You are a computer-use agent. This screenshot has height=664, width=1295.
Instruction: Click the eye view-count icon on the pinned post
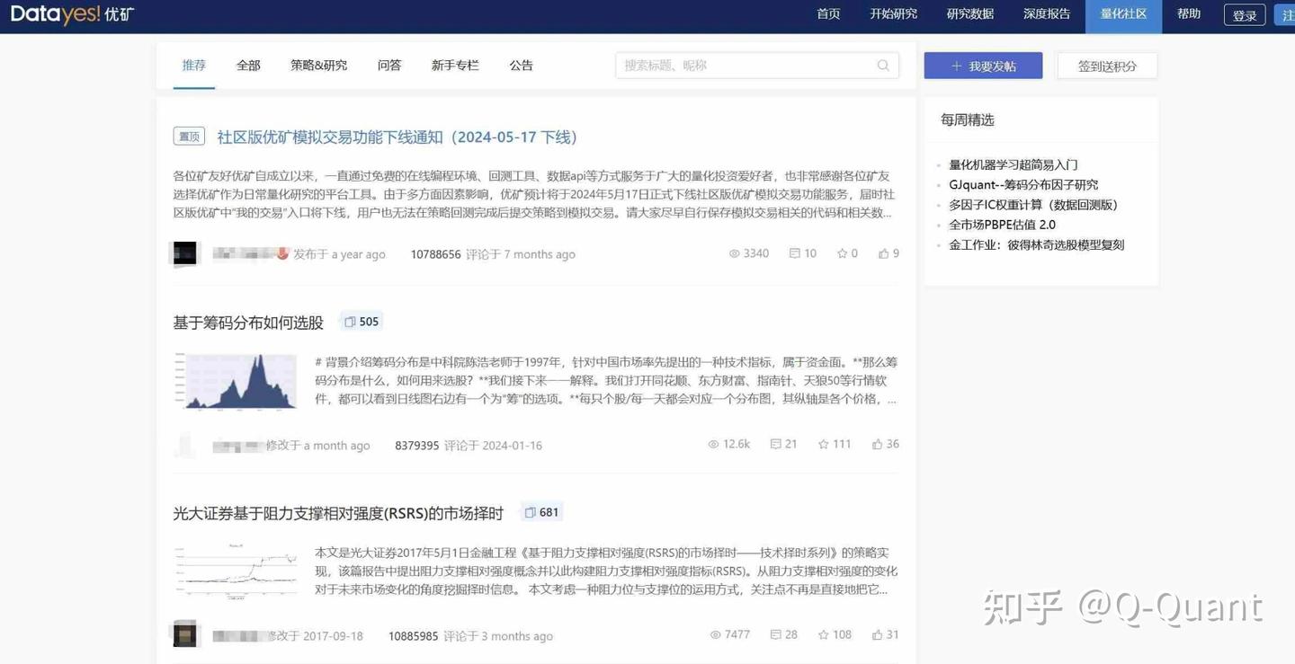click(733, 253)
